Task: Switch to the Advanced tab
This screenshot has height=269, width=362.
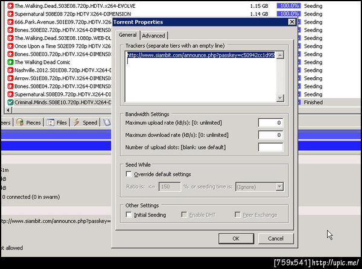Action: [x=153, y=36]
